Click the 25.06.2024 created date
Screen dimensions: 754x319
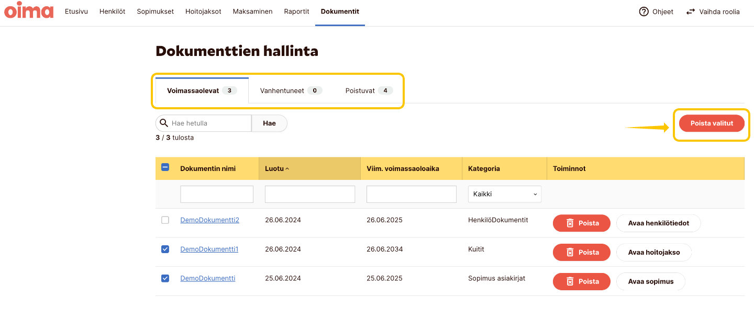(283, 278)
